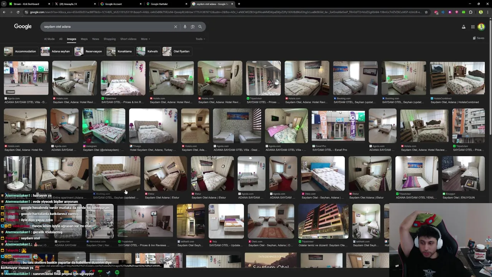
Task: Filter images by Adana seyhan chip
Action: click(x=56, y=51)
